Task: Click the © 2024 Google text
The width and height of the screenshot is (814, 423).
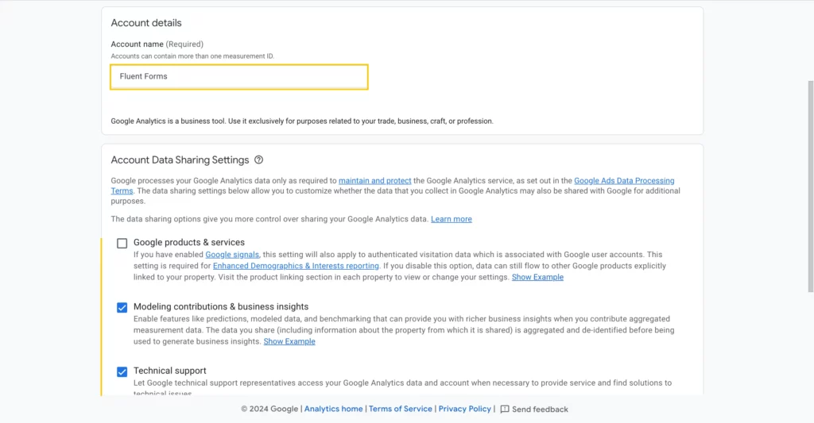Action: click(x=269, y=409)
